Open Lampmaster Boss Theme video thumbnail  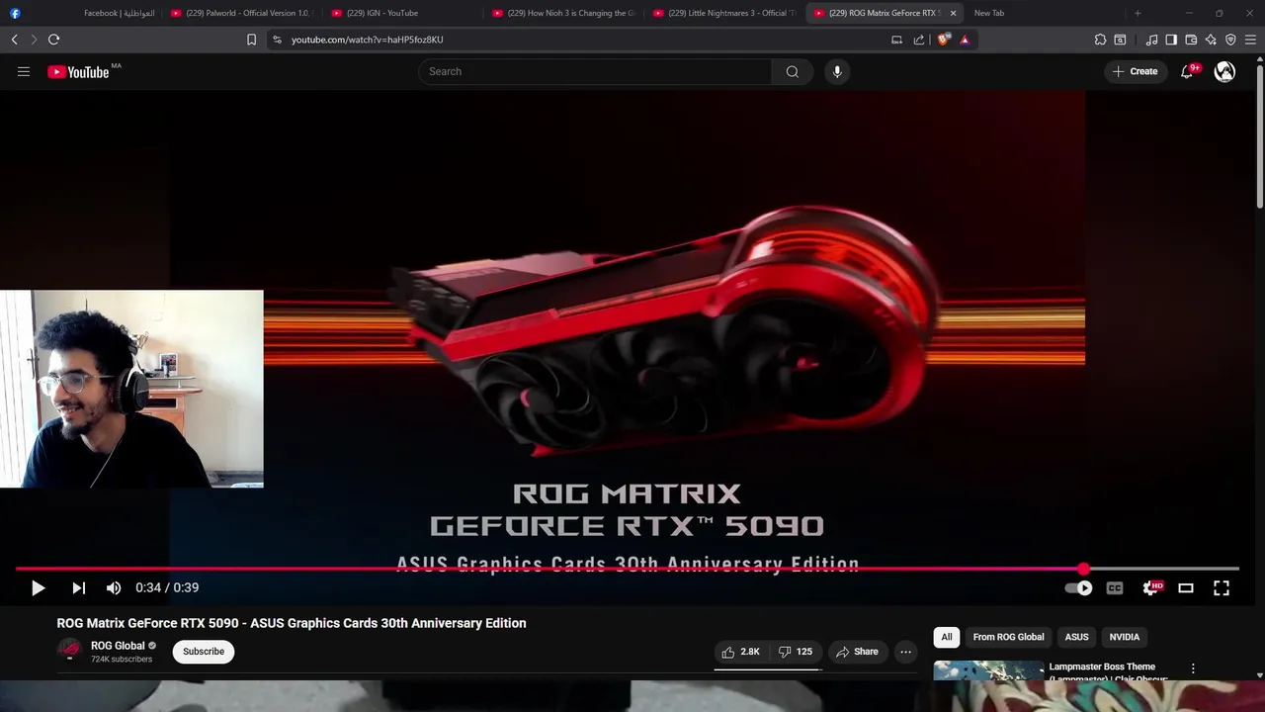988,670
